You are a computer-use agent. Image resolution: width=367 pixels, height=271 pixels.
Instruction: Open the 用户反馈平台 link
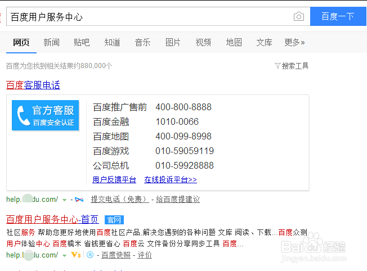pyautogui.click(x=114, y=179)
